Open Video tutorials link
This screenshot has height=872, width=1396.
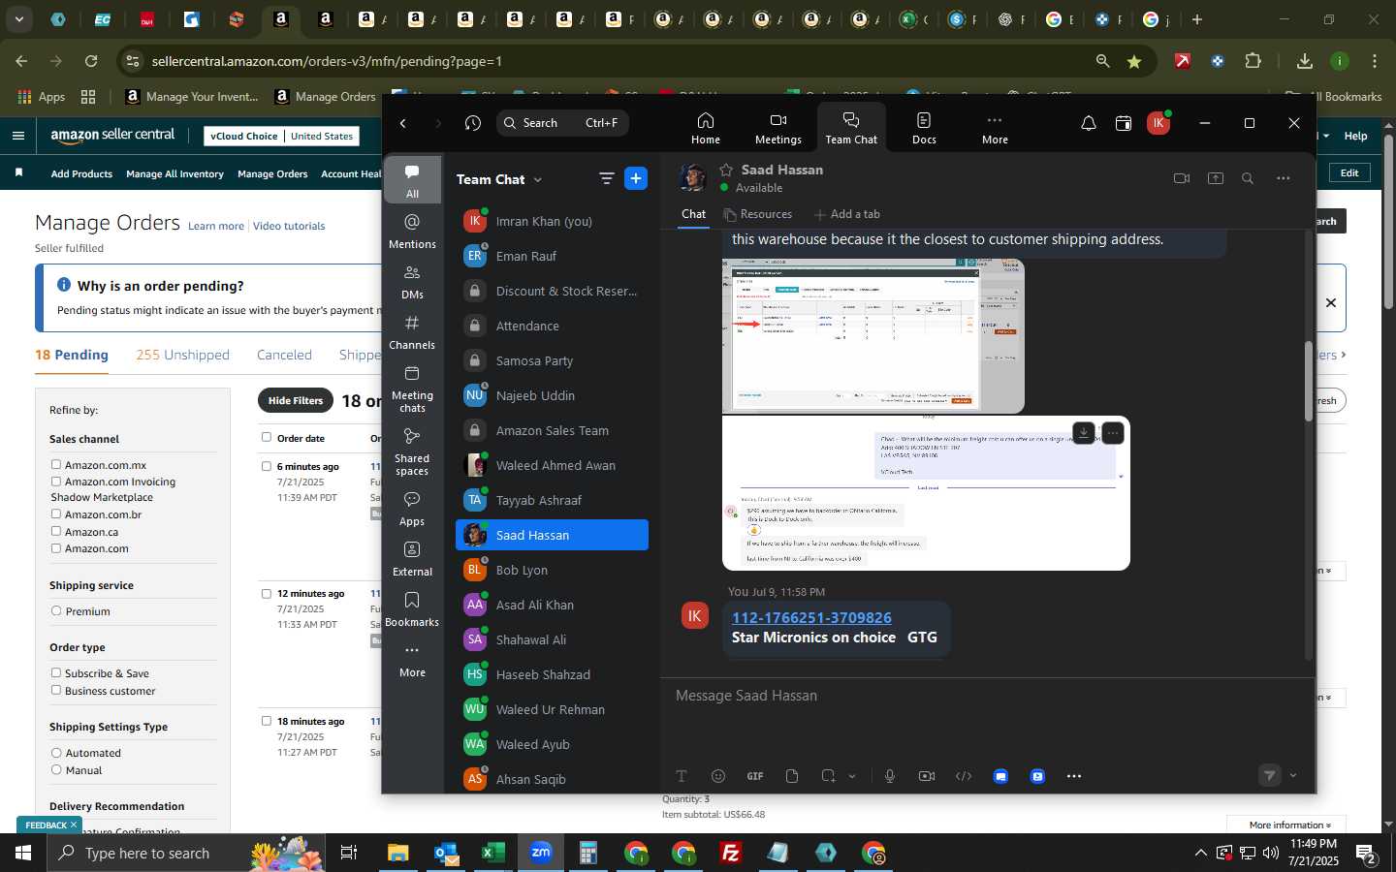pyautogui.click(x=289, y=226)
